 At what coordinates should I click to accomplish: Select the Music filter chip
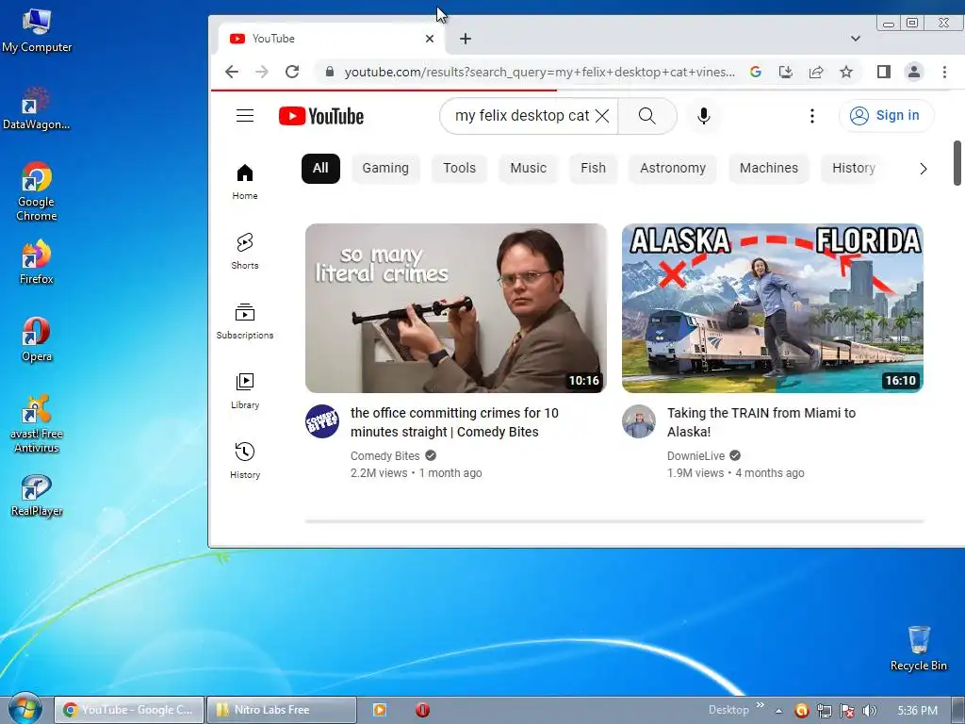tap(528, 168)
